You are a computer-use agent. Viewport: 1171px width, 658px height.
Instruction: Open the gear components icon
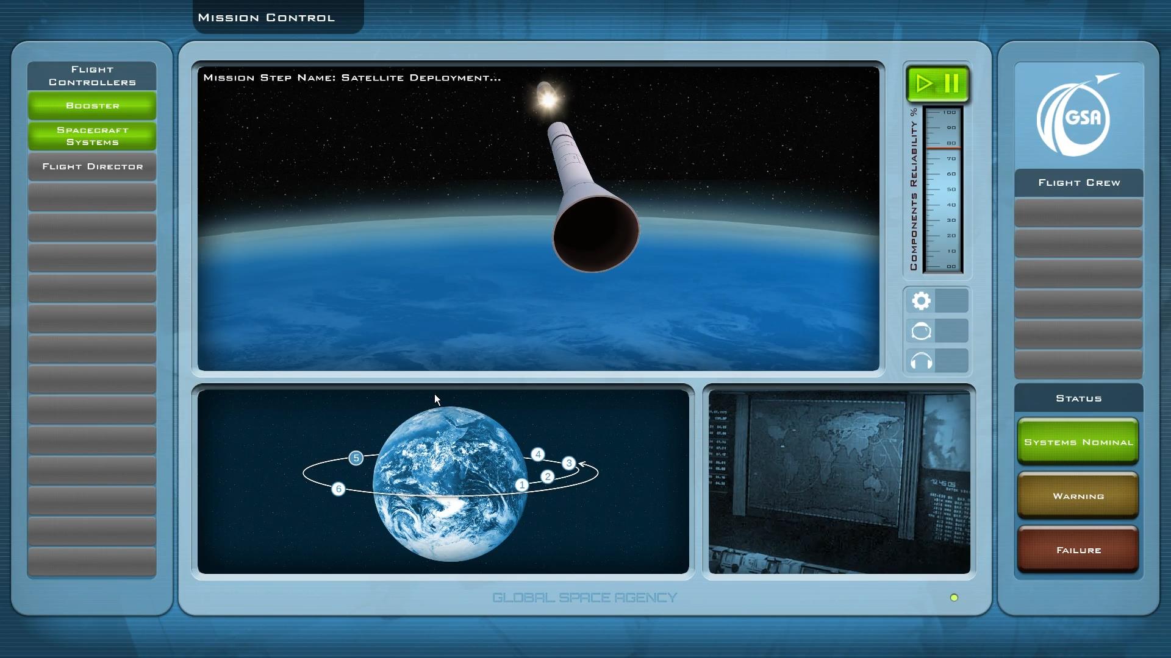921,300
